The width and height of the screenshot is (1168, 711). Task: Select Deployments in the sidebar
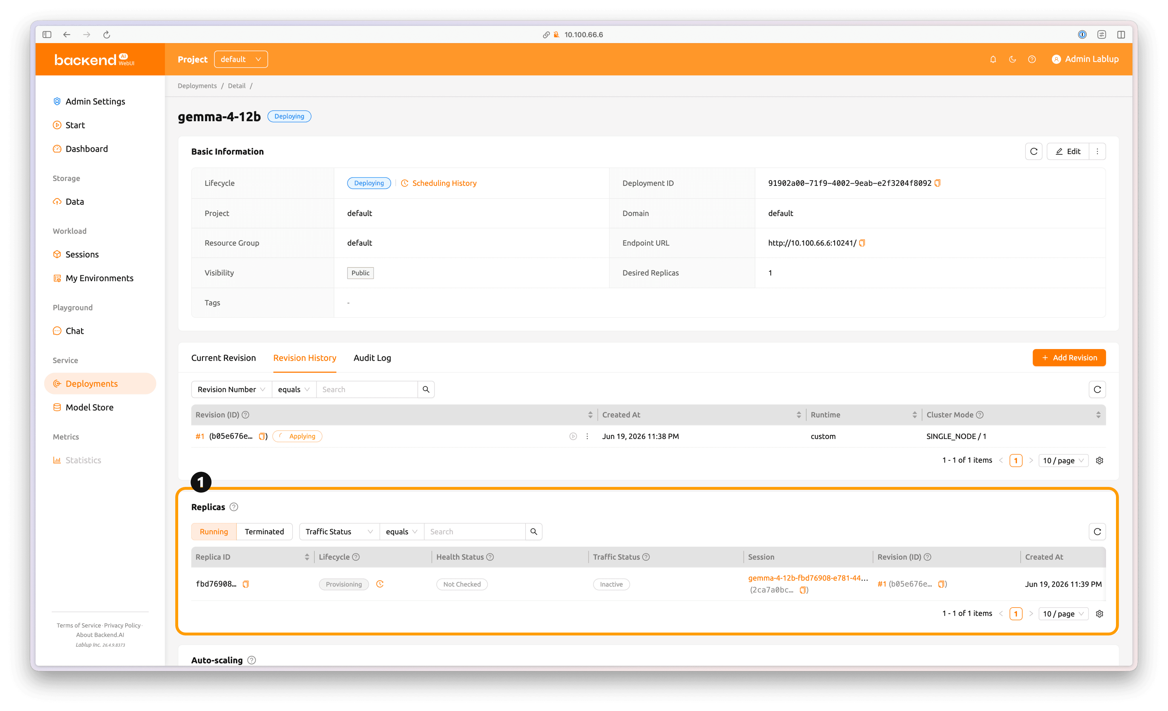(x=100, y=384)
